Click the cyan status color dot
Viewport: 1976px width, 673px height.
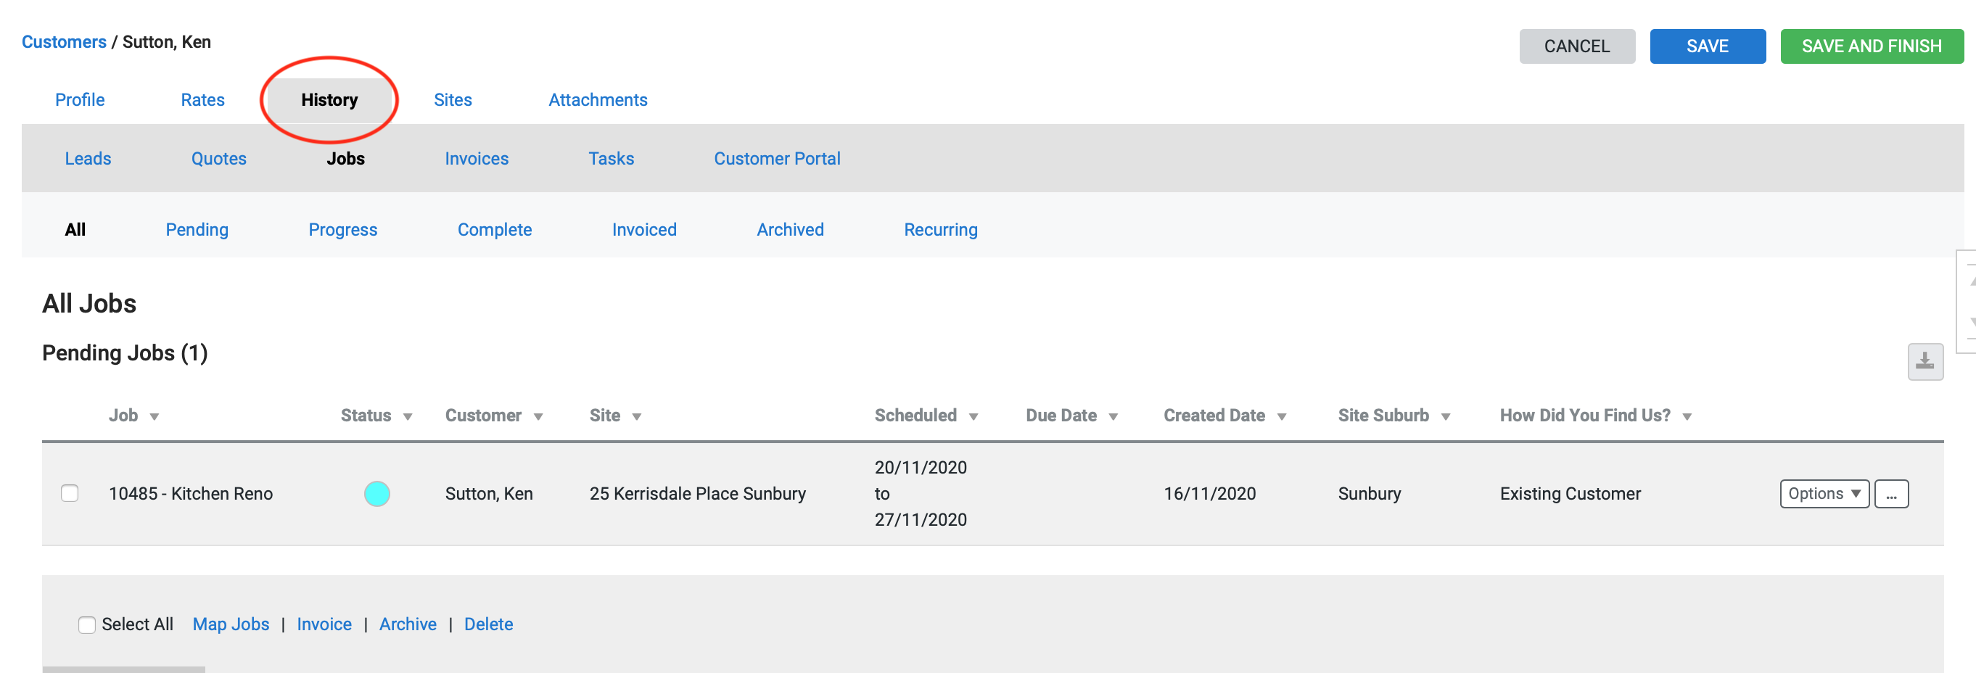click(376, 494)
